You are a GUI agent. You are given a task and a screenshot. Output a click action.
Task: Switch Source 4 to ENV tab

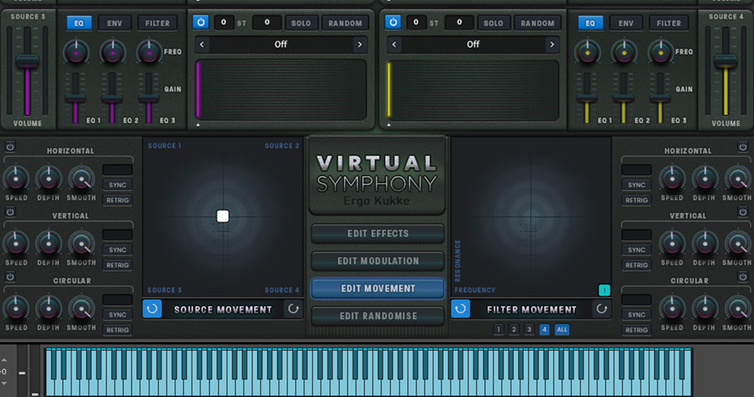click(625, 23)
